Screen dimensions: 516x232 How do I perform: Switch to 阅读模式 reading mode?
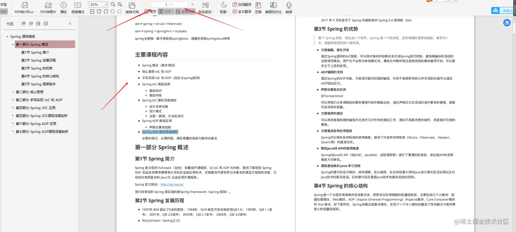pos(78,8)
